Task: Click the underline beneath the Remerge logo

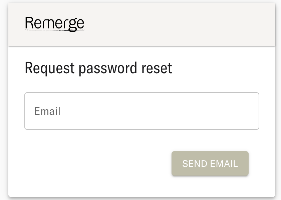Action: 54,29
